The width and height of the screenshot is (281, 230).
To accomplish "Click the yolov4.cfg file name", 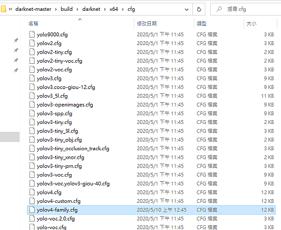I will (x=49, y=192).
